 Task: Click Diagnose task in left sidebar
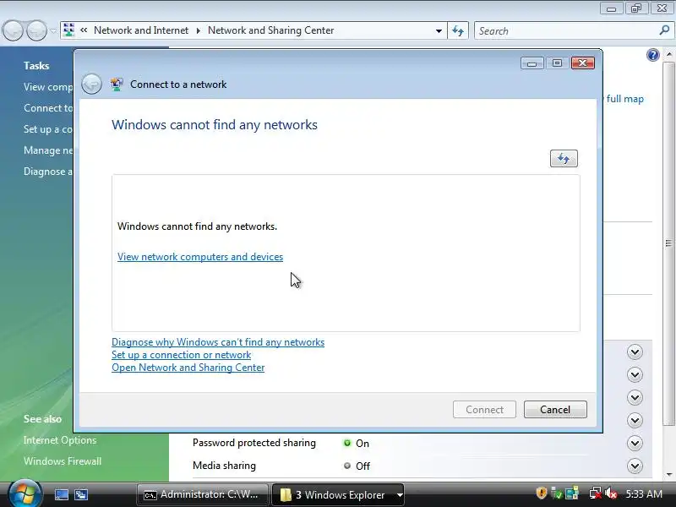(x=48, y=172)
